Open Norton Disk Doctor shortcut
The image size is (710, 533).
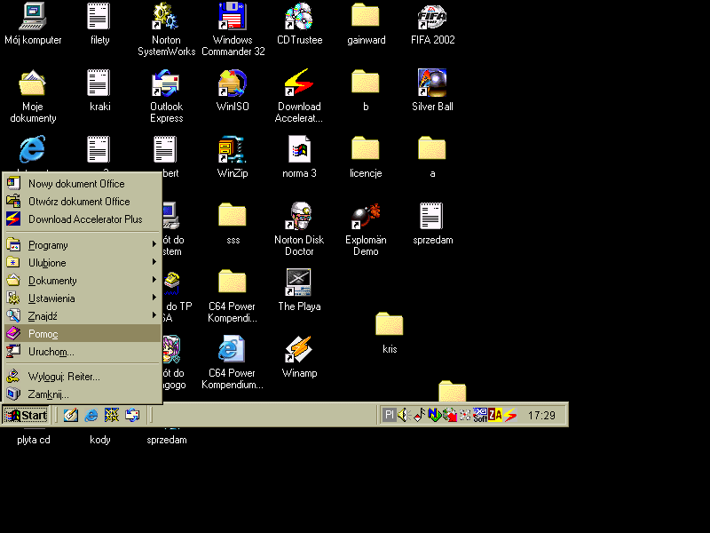[x=299, y=216]
